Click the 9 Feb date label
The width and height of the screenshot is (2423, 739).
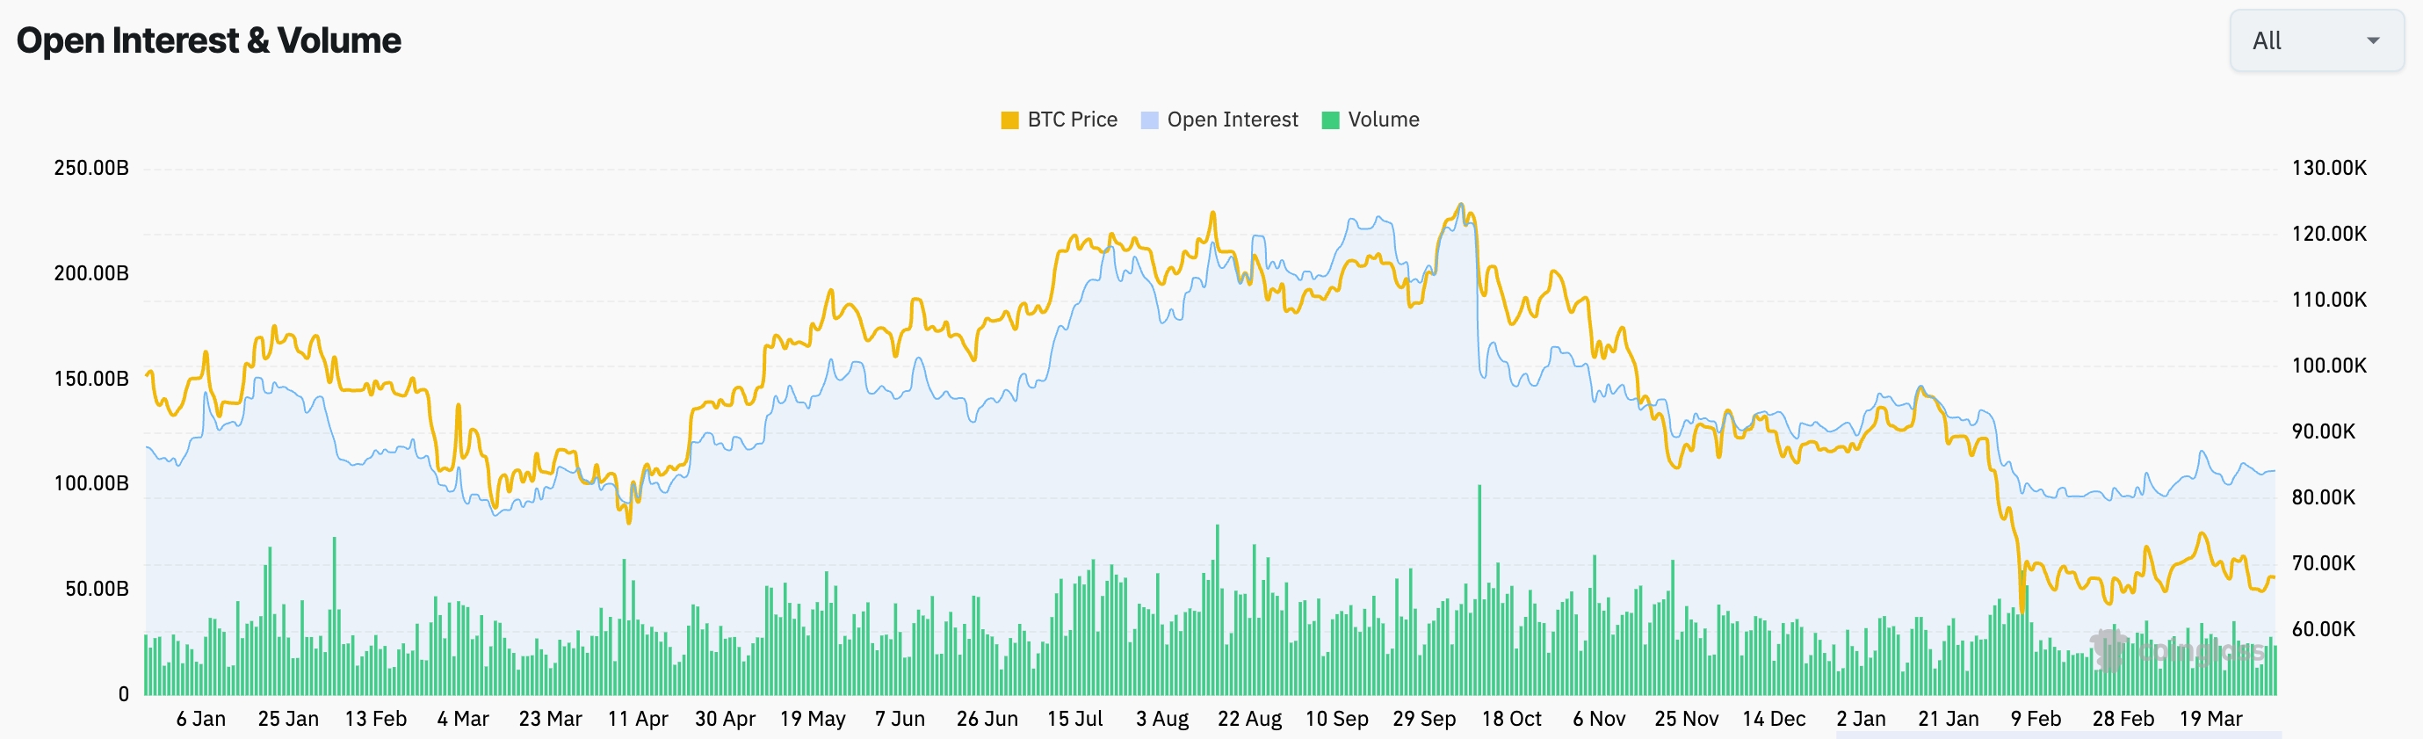2036,720
